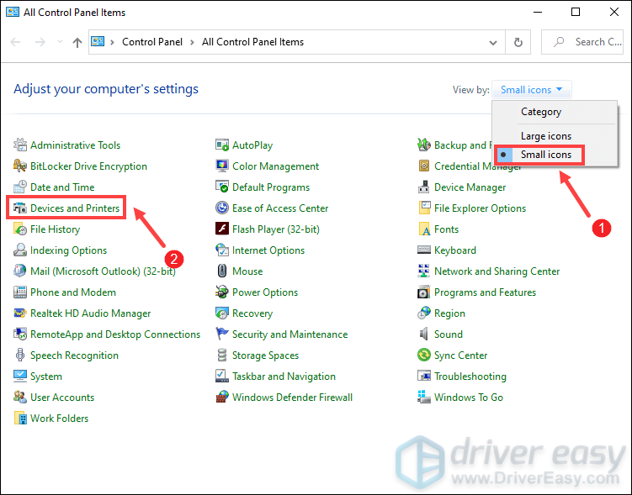Open the Realtek HD Audio Manager icon
The height and width of the screenshot is (495, 632).
pos(21,313)
